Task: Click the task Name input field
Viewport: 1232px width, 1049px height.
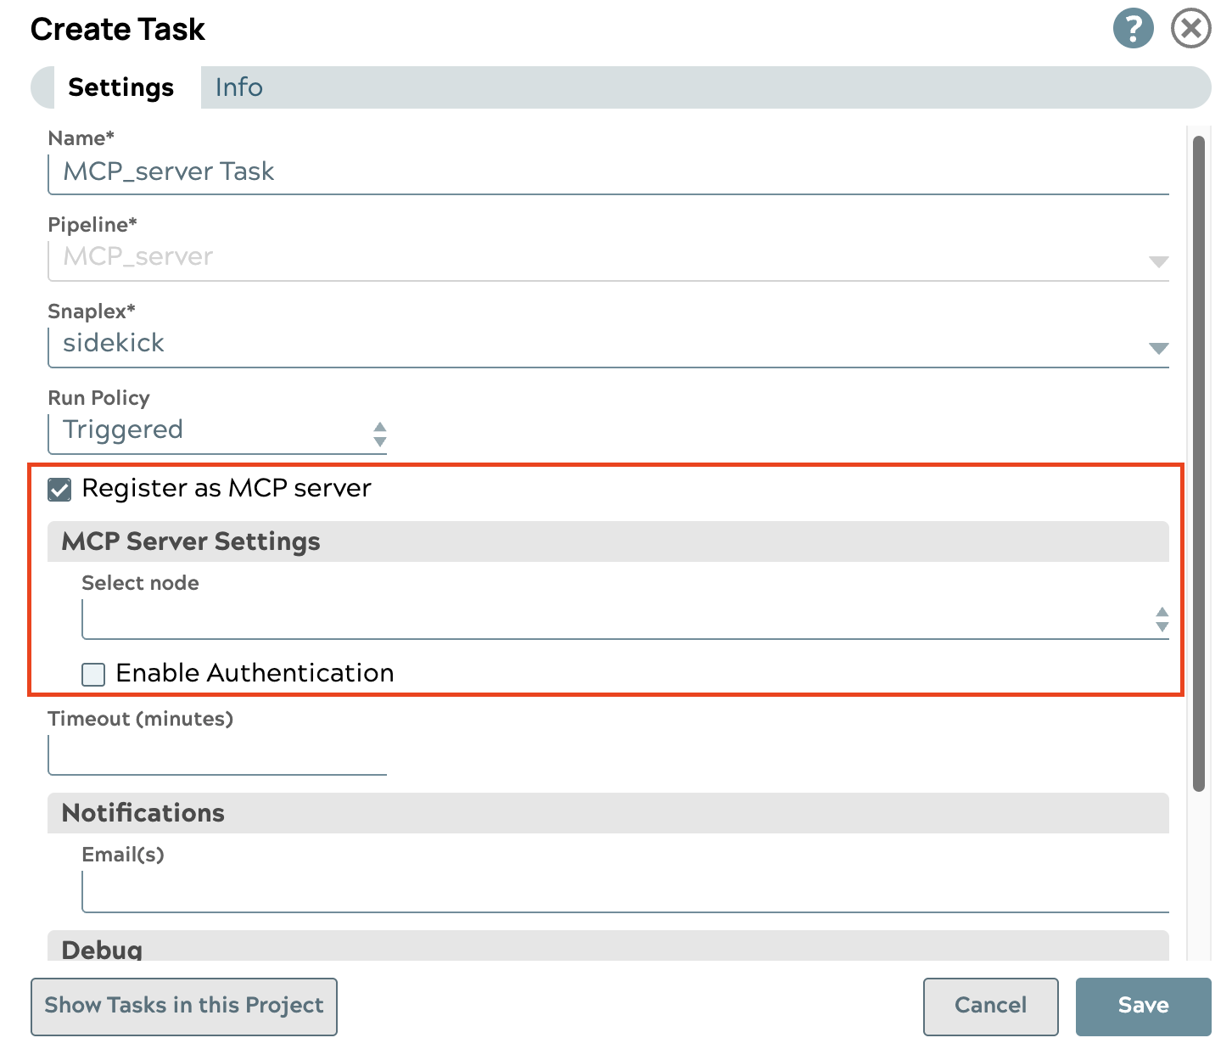Action: click(x=608, y=172)
